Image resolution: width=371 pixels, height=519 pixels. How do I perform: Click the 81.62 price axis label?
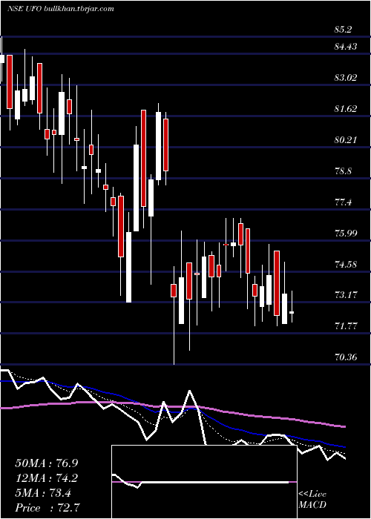[x=346, y=109]
